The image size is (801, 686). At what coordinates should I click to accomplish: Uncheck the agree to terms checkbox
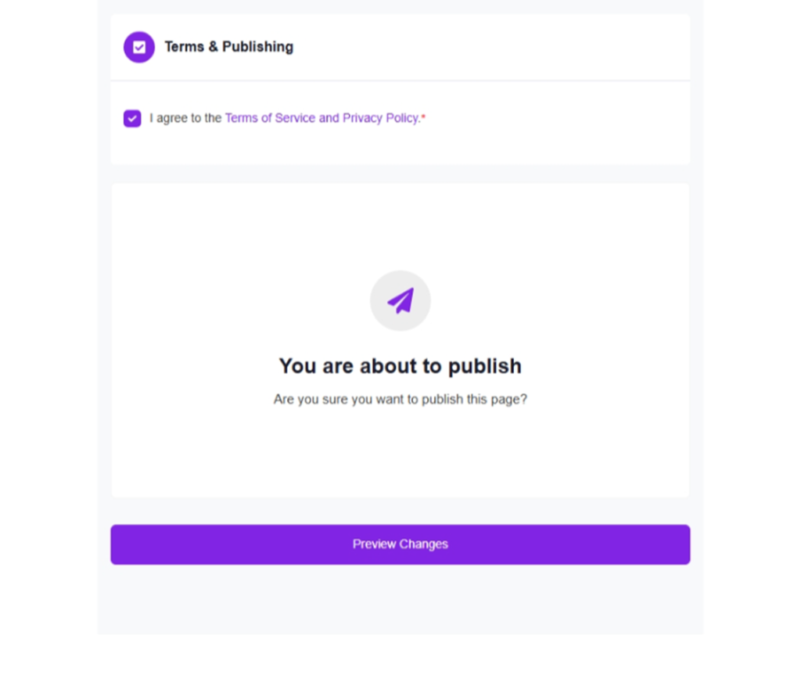132,118
